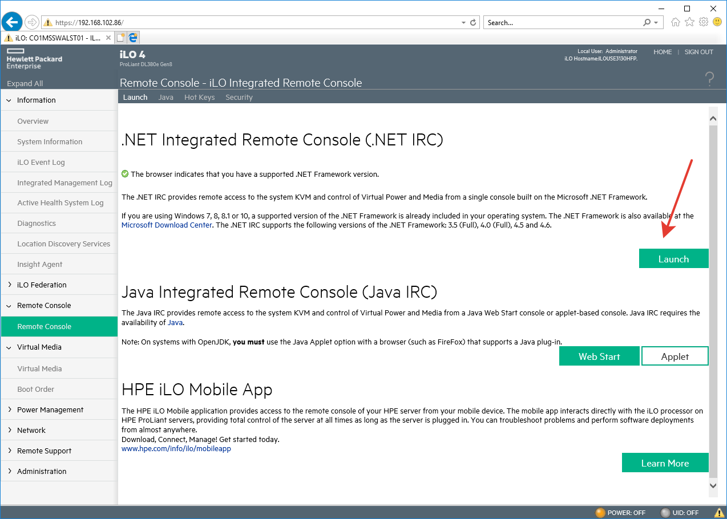Expand the Power Management section chevron
The height and width of the screenshot is (519, 727).
(x=9, y=409)
